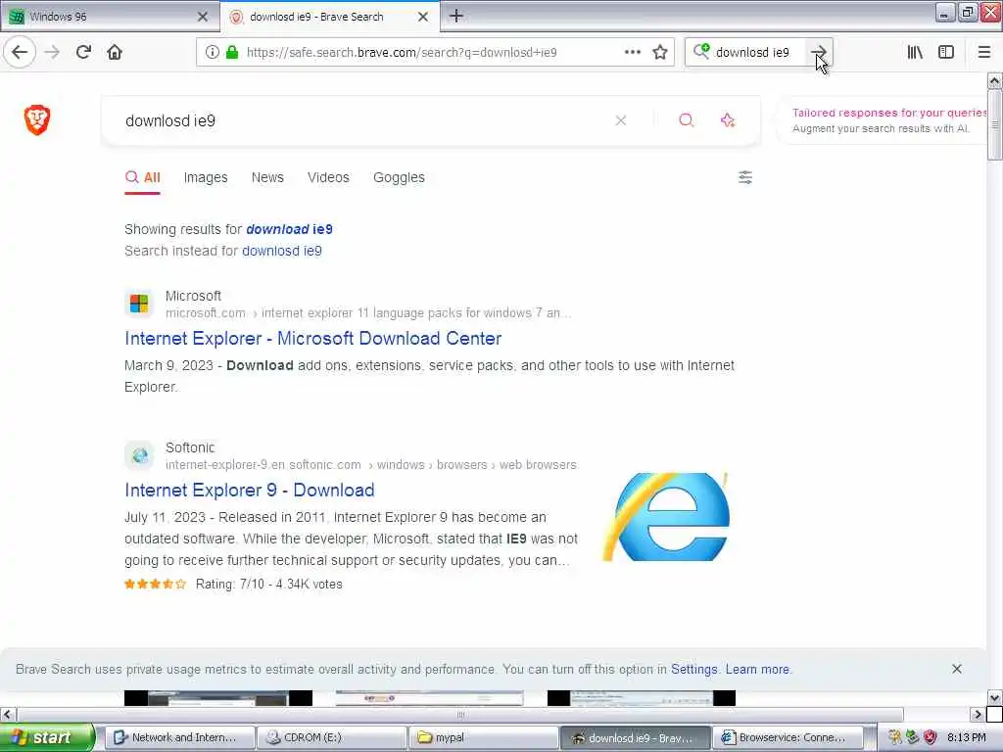This screenshot has width=1003, height=752.
Task: Click the browser forward arrow button
Action: click(53, 53)
